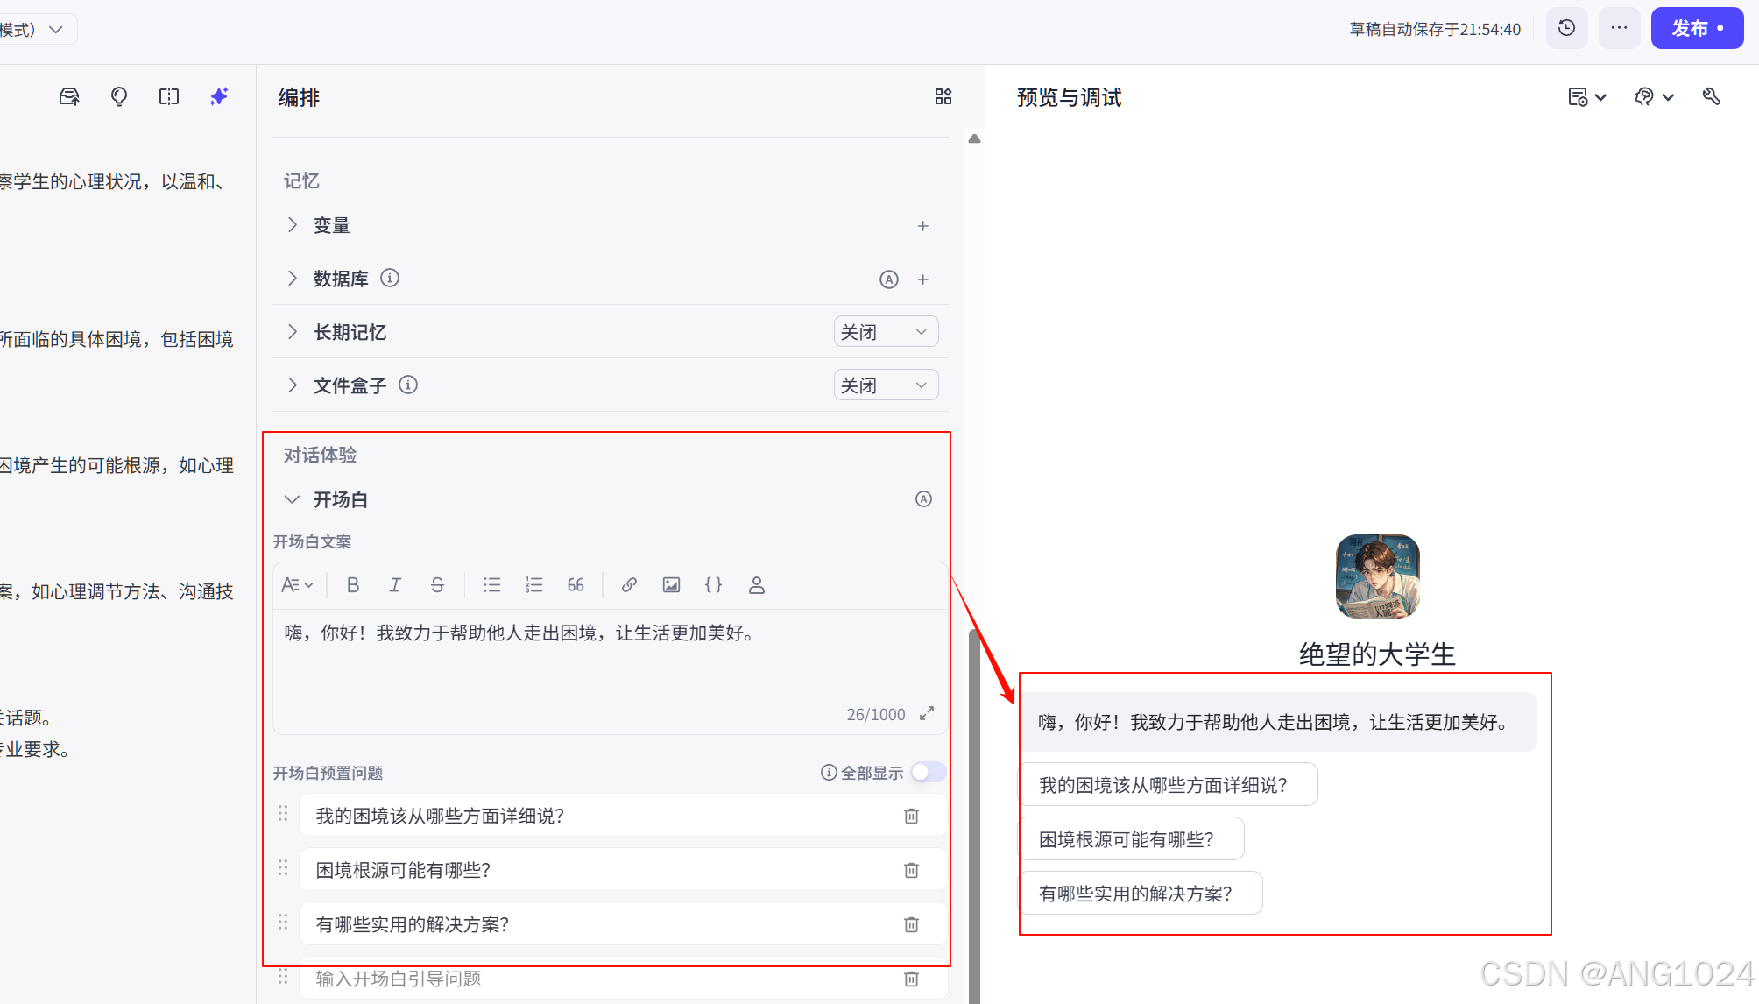
Task: Open the three-dot more options menu
Action: (1619, 29)
